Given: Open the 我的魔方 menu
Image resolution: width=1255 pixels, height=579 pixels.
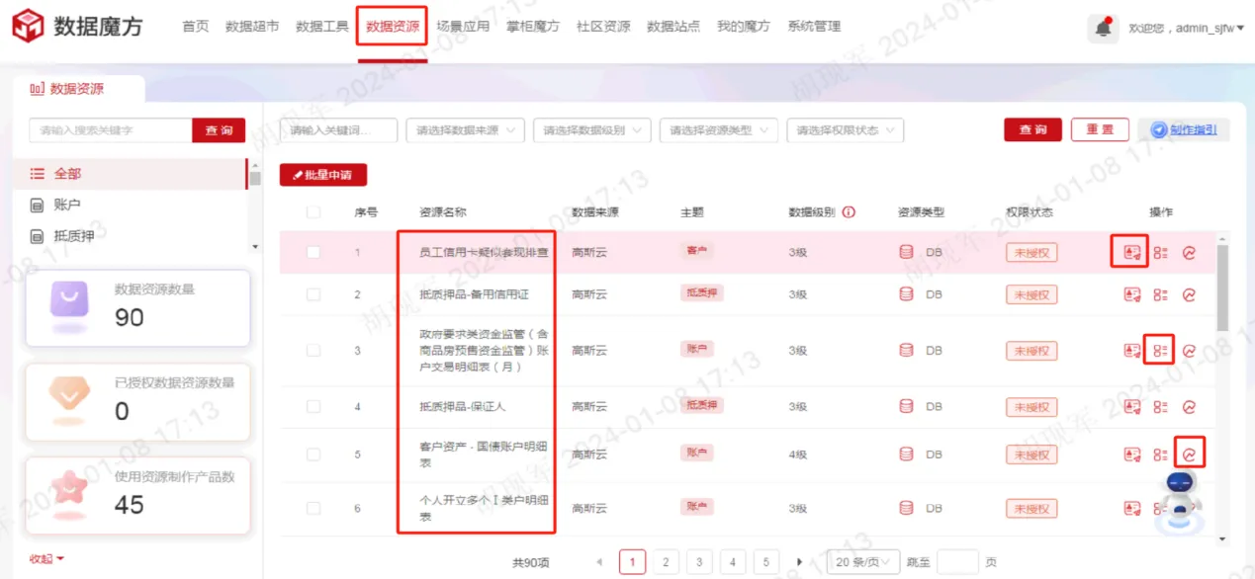Looking at the screenshot, I should (744, 27).
